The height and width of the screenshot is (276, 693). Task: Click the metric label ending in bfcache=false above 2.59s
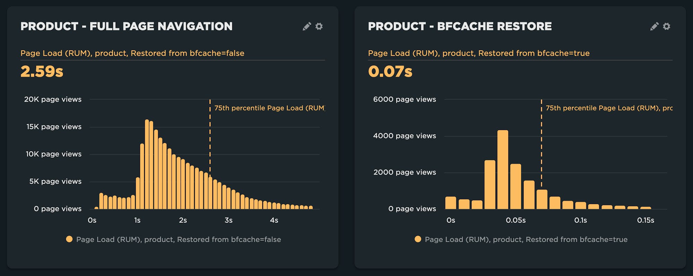click(x=132, y=53)
